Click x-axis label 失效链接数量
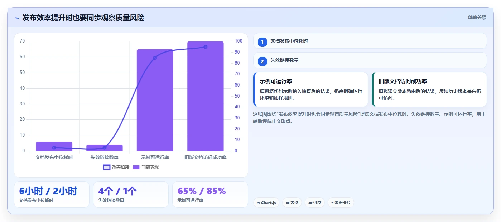Screen dimensions: 501x222 105,157
